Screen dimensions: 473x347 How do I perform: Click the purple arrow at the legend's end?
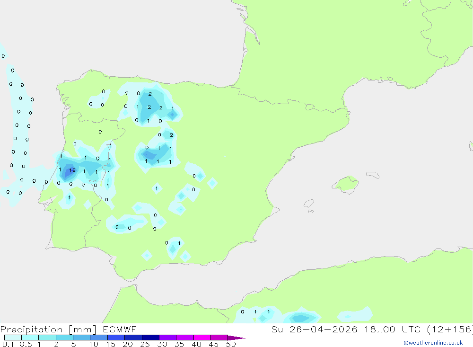(x=236, y=338)
